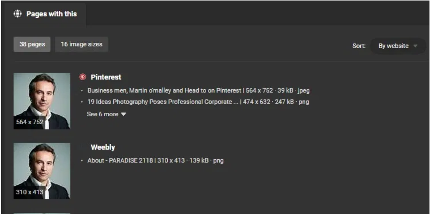430x214 pixels.
Task: Click the red Pinterest logo icon
Action: click(x=83, y=77)
